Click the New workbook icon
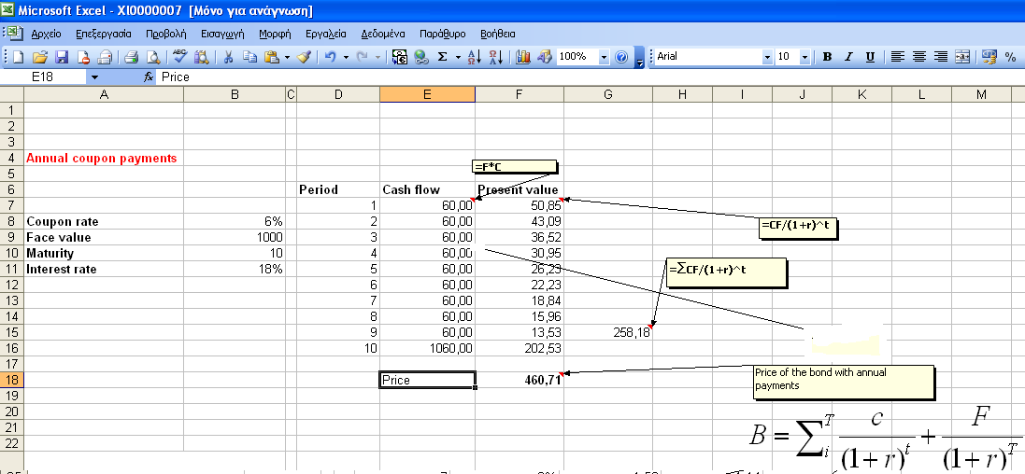Screen dimensions: 1025x474 19,57
